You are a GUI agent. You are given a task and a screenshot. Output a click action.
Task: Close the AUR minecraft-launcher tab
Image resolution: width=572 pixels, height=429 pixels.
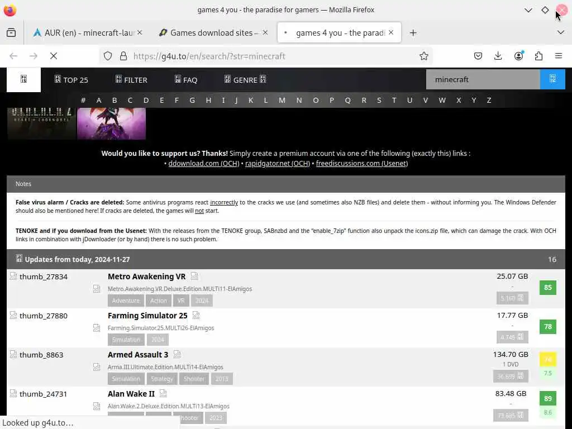(x=140, y=32)
